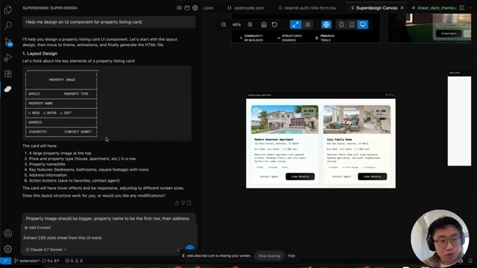Click View Details on Modern Downtown Apartment card
This screenshot has width=477, height=268.
300,176
